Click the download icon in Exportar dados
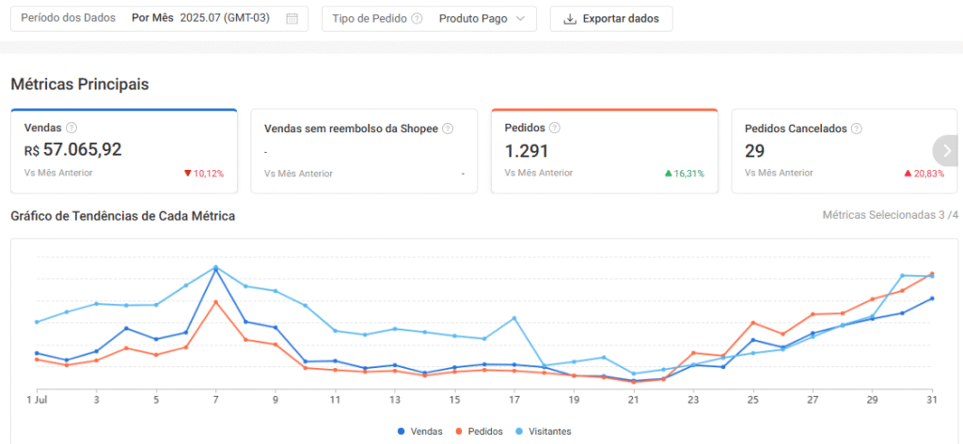Image resolution: width=963 pixels, height=444 pixels. coord(569,19)
